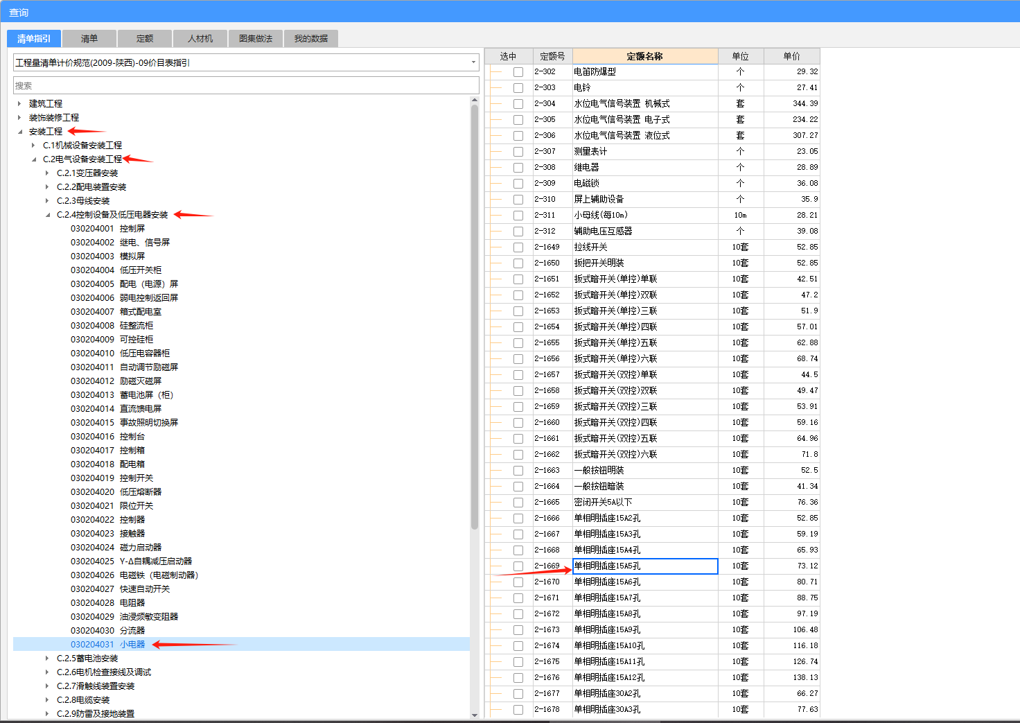Expand C.2.2配电装置安装 node
The image size is (1020, 723).
[47, 186]
